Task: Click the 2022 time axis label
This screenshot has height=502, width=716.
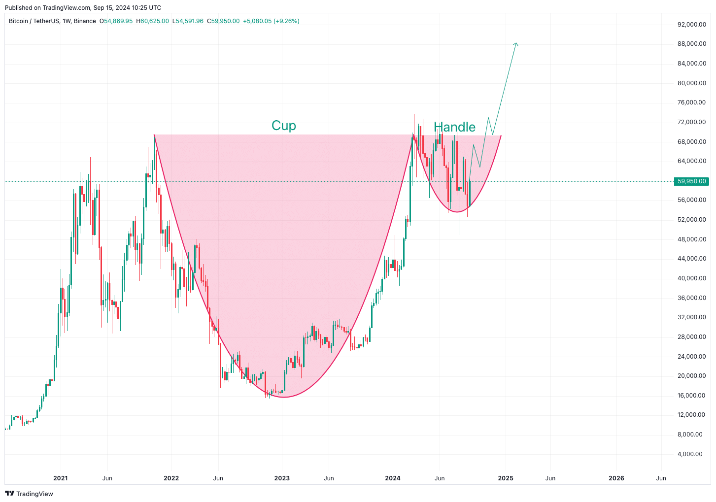Action: [x=171, y=478]
